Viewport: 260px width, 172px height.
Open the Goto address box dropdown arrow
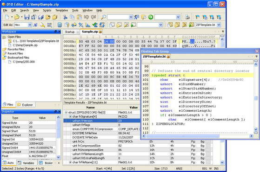(178, 17)
